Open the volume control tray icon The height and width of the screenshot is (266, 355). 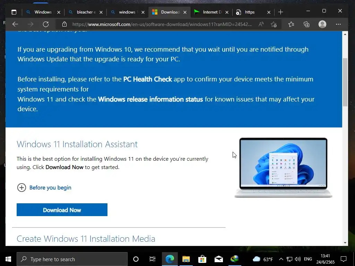[x=298, y=259]
